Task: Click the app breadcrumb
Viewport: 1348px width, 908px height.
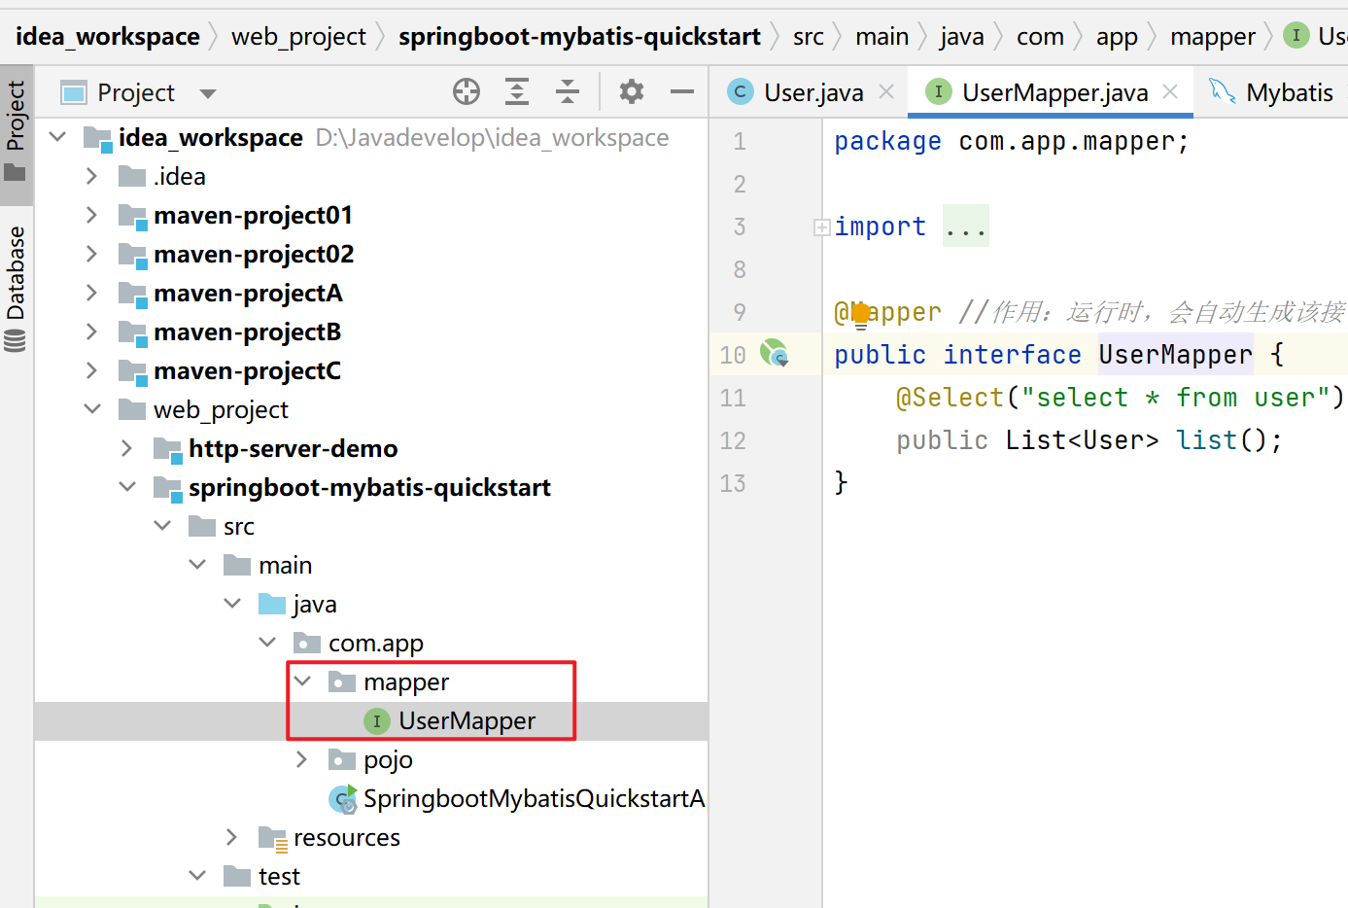Action: [1117, 37]
